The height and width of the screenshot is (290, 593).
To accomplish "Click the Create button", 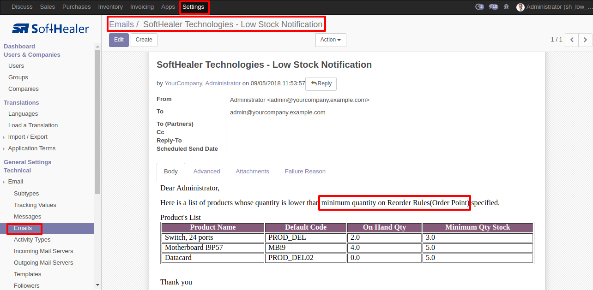I will tap(144, 40).
